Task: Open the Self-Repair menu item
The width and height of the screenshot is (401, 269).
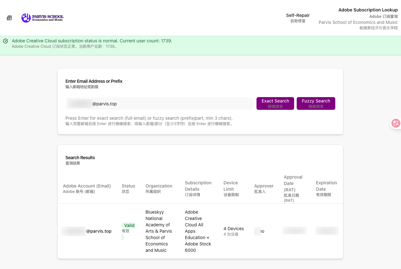Action: 298,18
